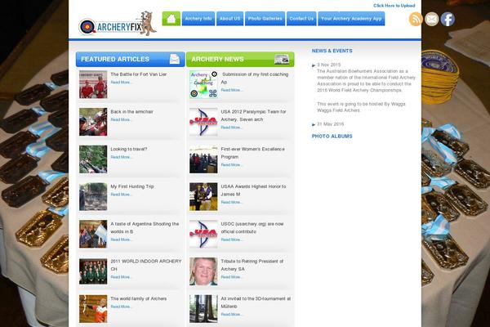This screenshot has width=490, height=327.
Task: Read more on 2011 World Indoor Archery
Action: [x=121, y=277]
